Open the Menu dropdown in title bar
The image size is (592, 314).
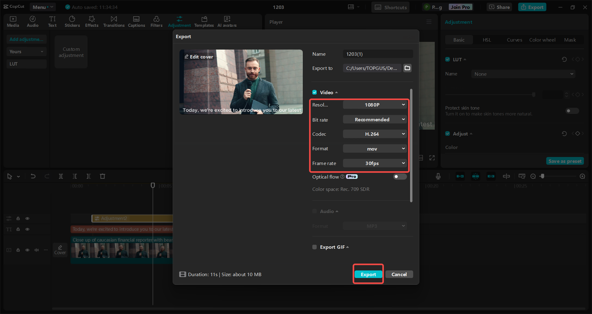[43, 7]
